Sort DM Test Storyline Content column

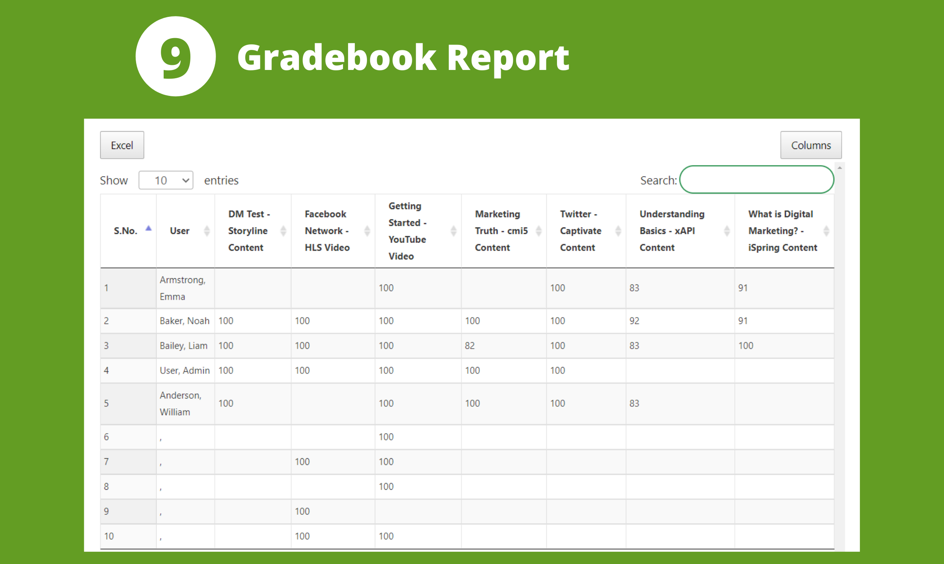click(x=283, y=231)
